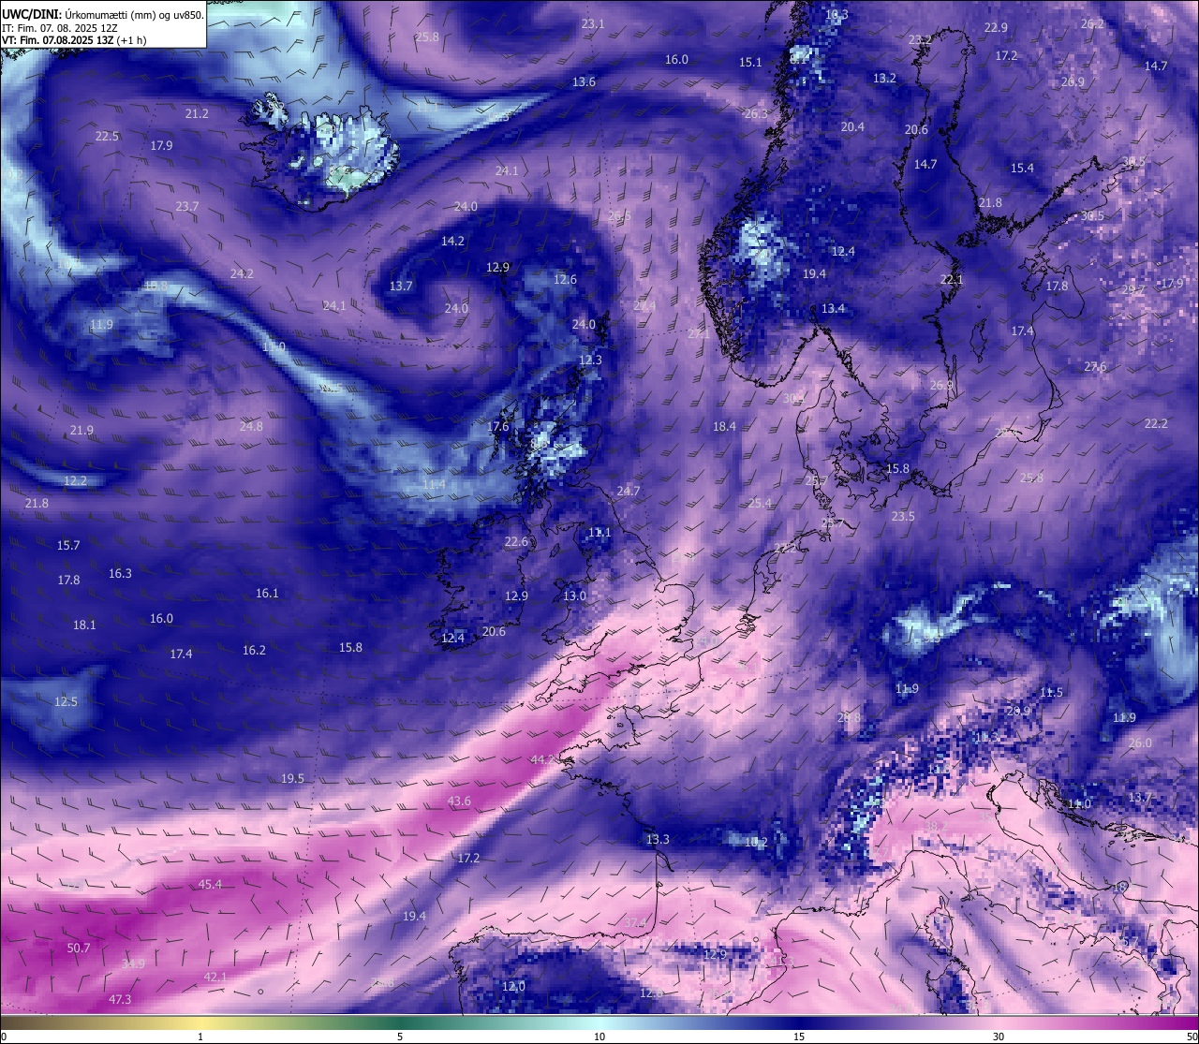Click the UWC/DINI title in the legend box
Viewport: 1199px width, 1044px height.
click(30, 13)
